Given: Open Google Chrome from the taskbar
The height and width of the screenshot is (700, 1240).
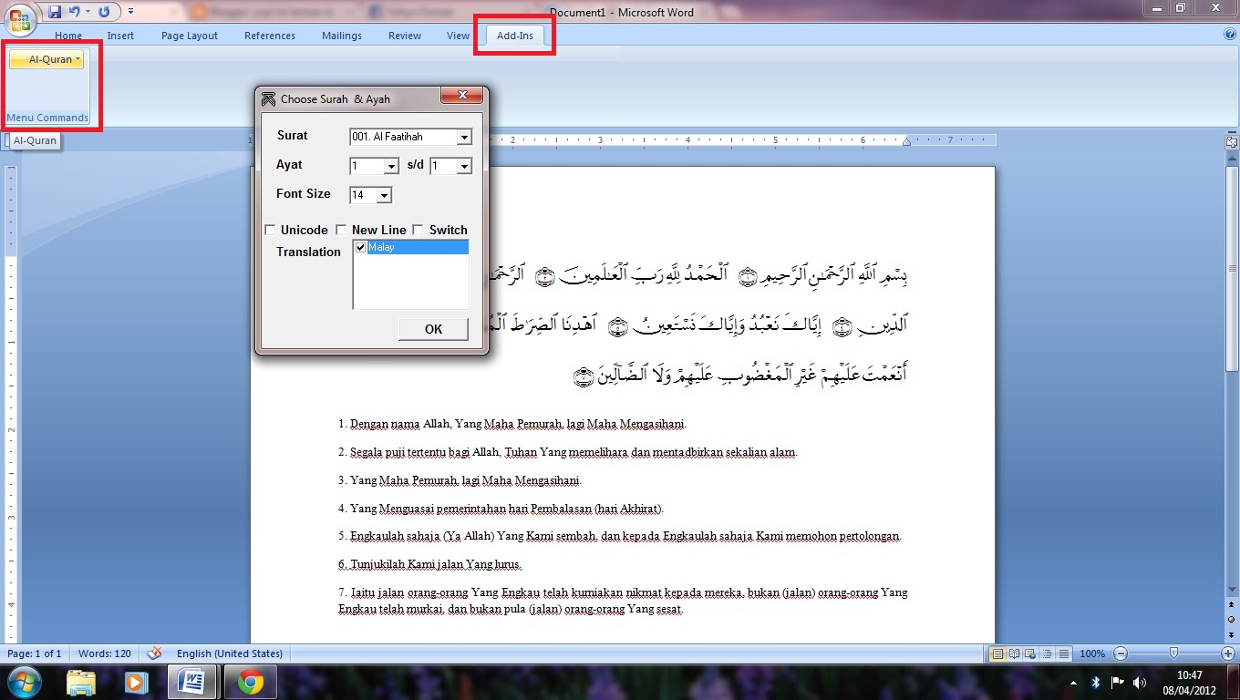Looking at the screenshot, I should click(251, 682).
